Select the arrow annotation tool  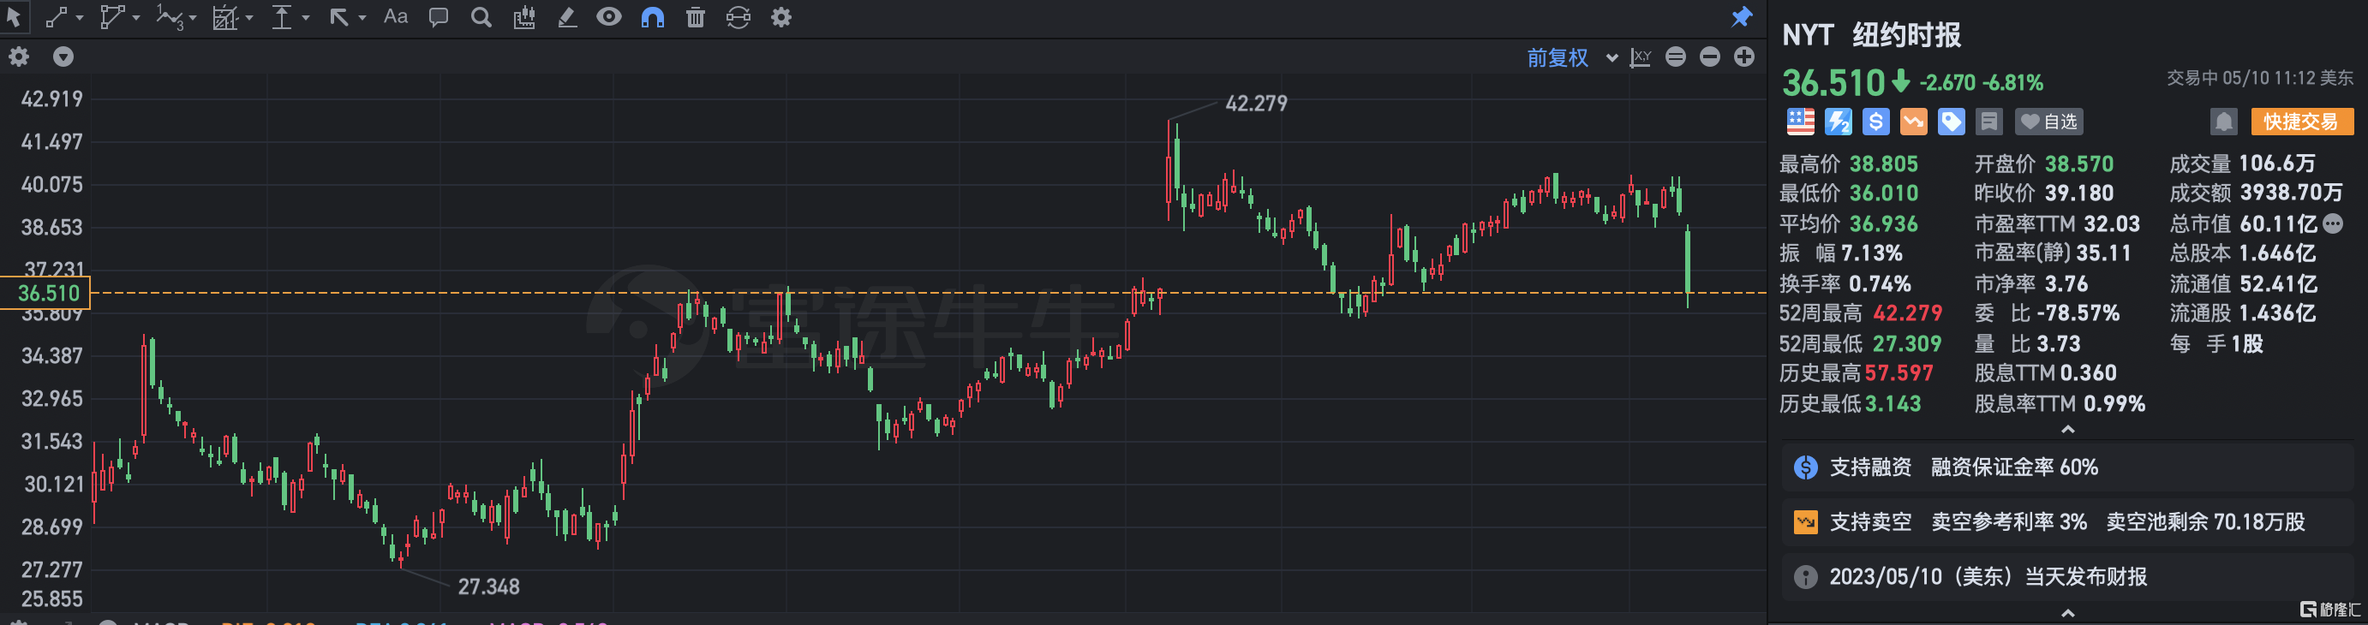click(339, 16)
